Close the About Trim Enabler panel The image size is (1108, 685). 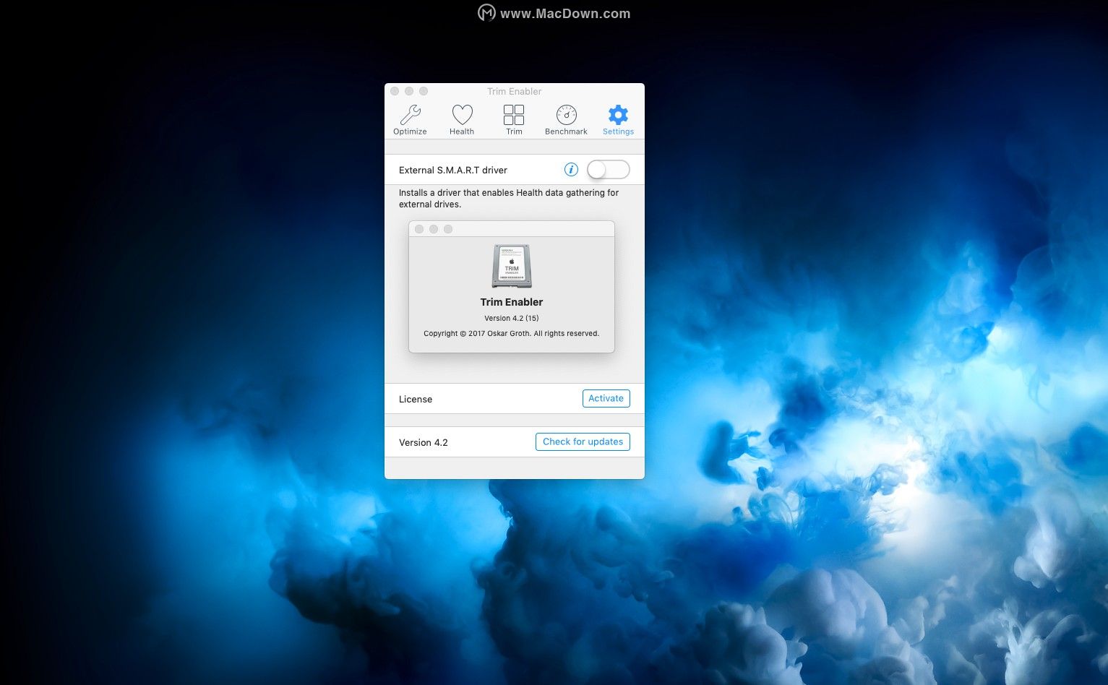419,229
